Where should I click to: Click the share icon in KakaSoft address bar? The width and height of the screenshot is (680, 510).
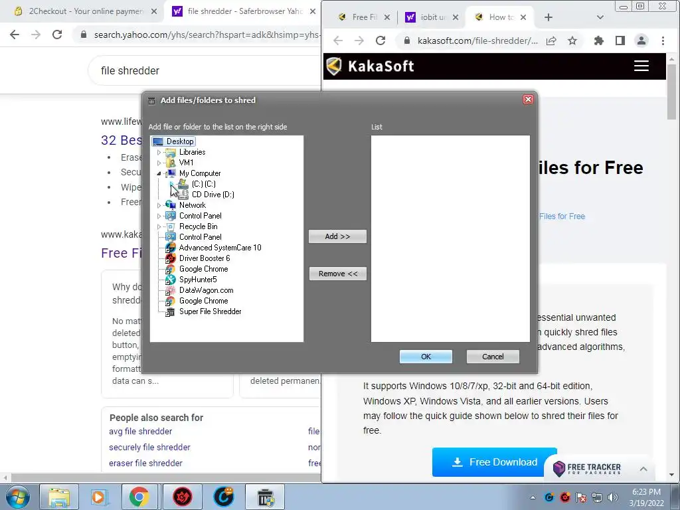[551, 41]
